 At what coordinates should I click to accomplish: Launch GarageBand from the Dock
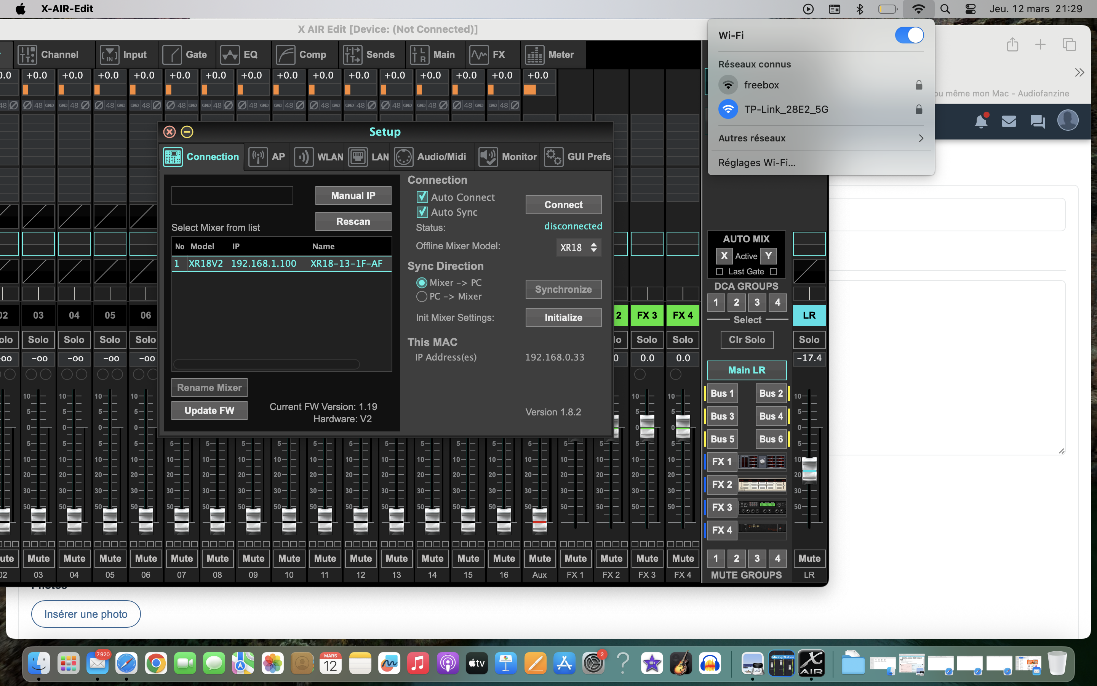point(681,664)
